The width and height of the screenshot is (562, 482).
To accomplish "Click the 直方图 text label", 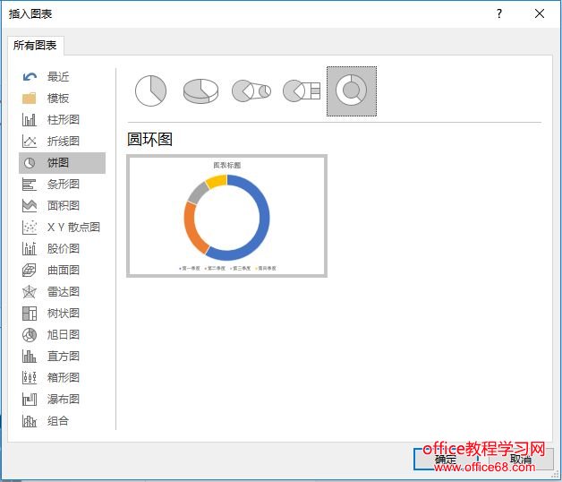I will (64, 356).
